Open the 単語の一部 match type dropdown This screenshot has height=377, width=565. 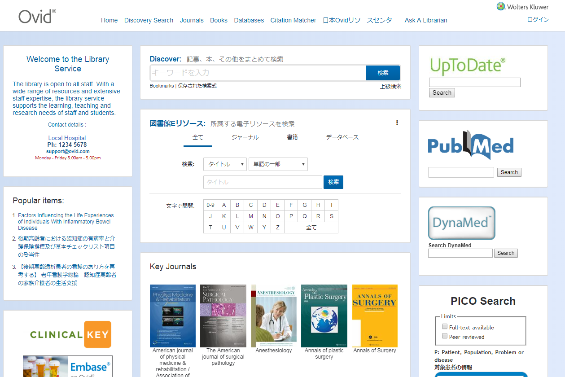278,164
